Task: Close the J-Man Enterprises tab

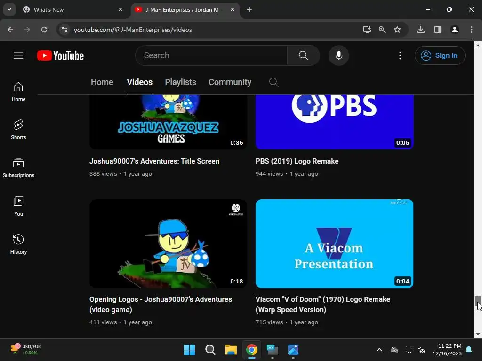Action: [233, 10]
